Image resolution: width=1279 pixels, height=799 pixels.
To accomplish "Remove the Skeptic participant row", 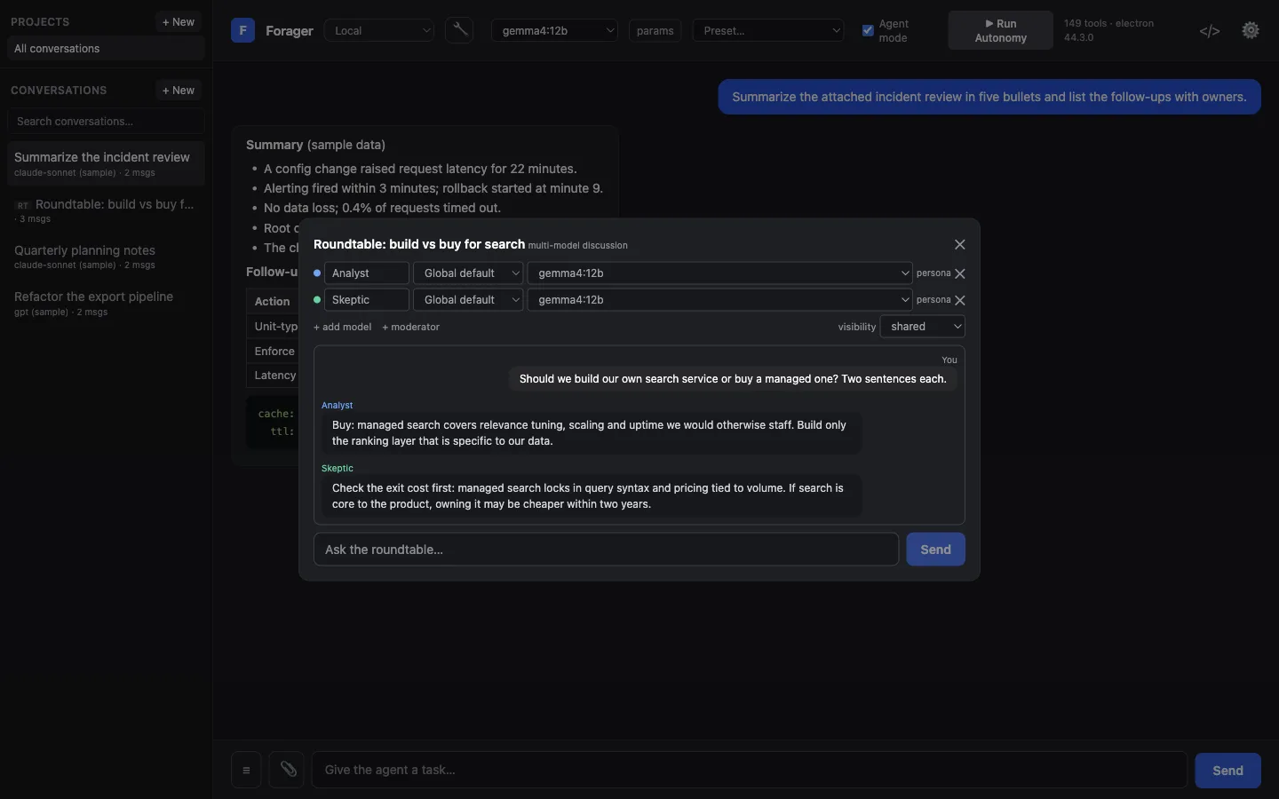I will tap(960, 300).
